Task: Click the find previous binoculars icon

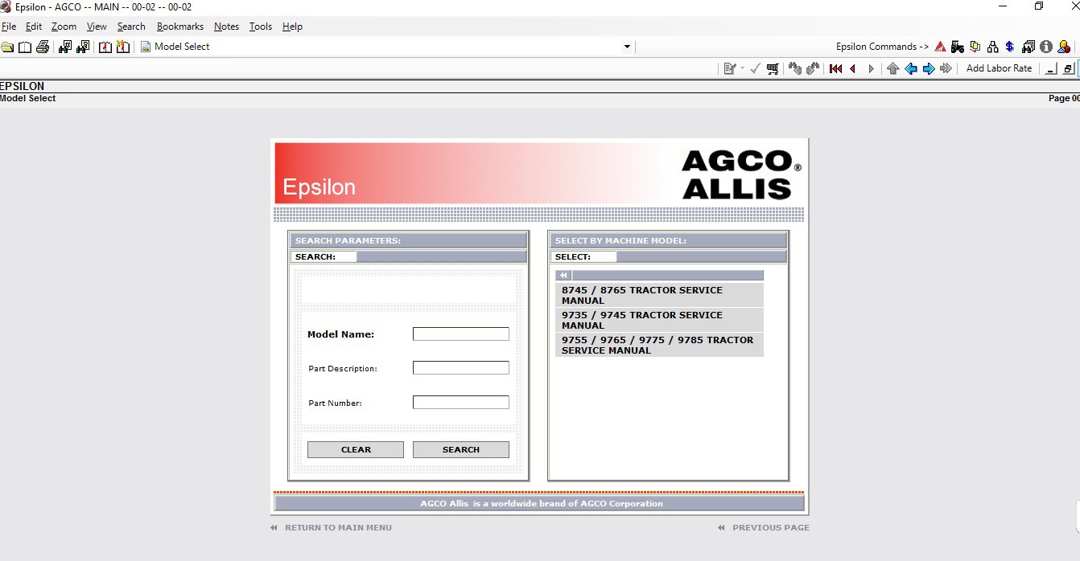Action: tap(795, 68)
